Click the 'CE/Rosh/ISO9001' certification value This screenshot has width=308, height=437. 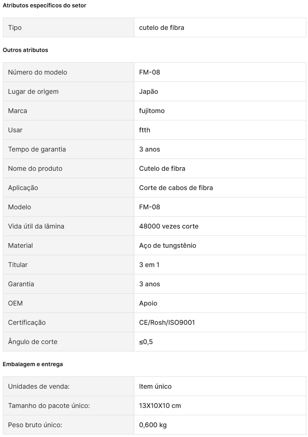click(167, 322)
